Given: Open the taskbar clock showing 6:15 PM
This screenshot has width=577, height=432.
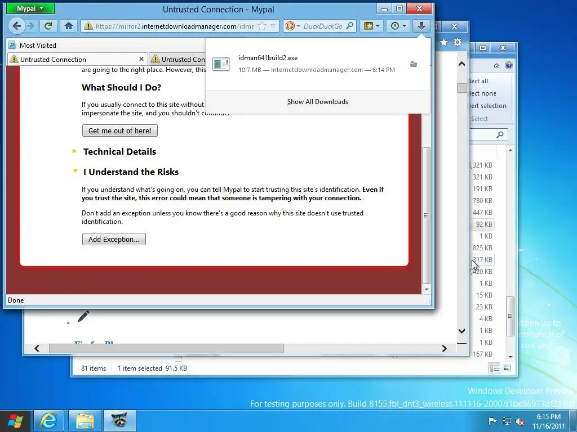Looking at the screenshot, I should (548, 421).
